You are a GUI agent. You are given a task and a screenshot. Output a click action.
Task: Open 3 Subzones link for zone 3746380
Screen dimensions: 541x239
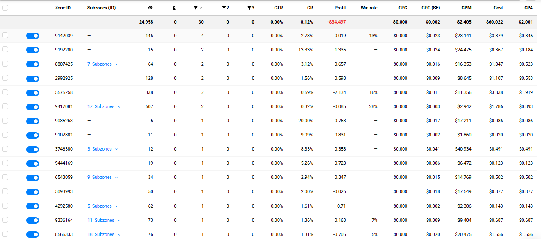(x=102, y=149)
